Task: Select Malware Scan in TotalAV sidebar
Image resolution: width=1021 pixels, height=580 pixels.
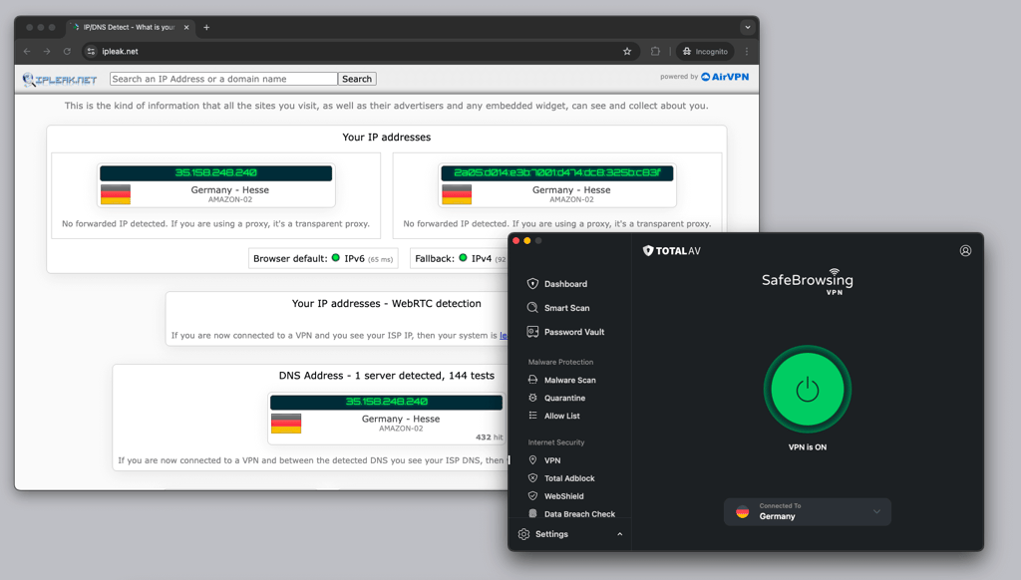Action: pos(569,380)
